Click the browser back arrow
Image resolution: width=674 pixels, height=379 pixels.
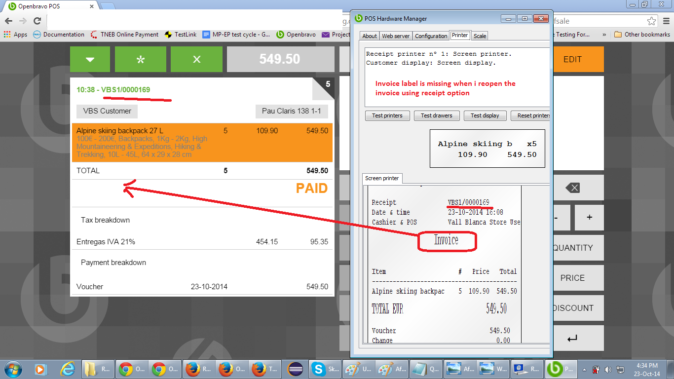tap(8, 21)
